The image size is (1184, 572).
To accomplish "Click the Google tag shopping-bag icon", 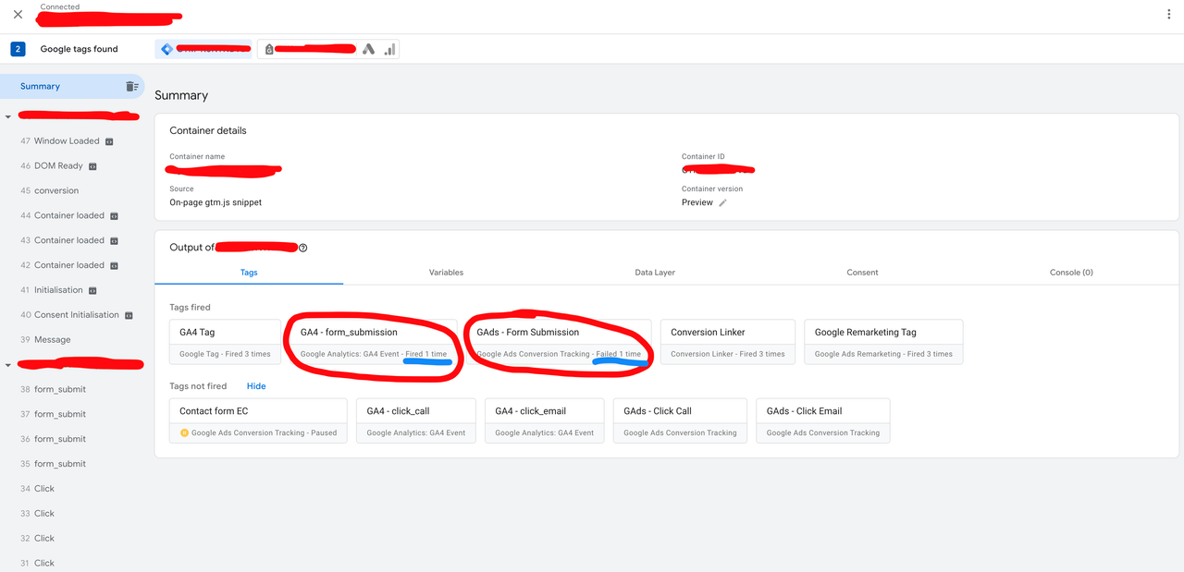I will coord(268,50).
